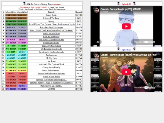
Task: Open Sweetheart's Castle episode link
Action: [x=51, y=43]
